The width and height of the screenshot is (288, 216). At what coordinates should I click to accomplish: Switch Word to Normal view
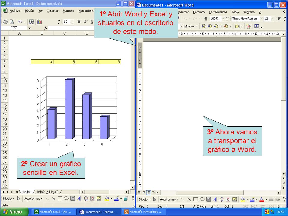click(x=139, y=193)
